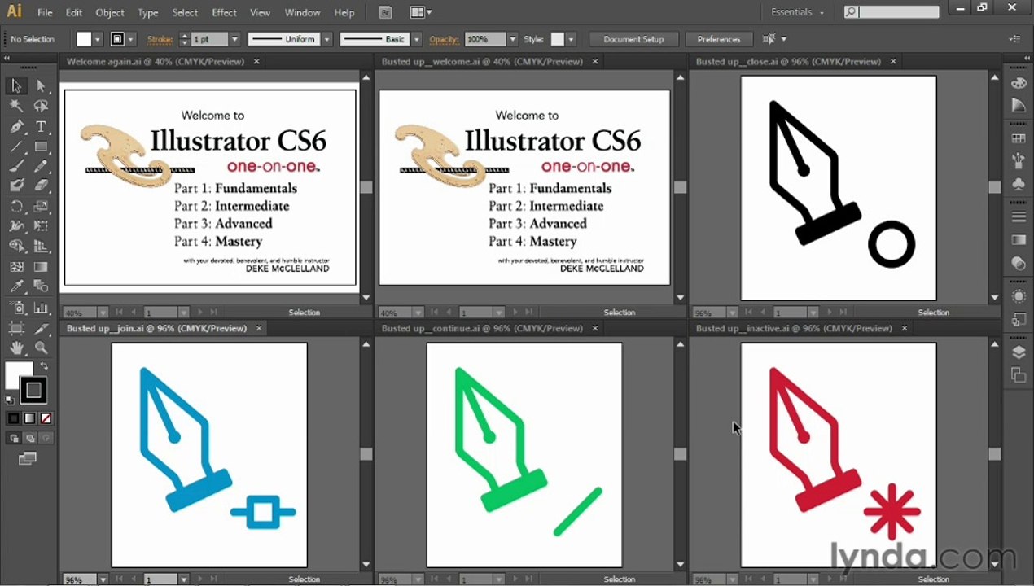Select the Pen tool in toolbox
This screenshot has height=586, width=1034.
16,127
